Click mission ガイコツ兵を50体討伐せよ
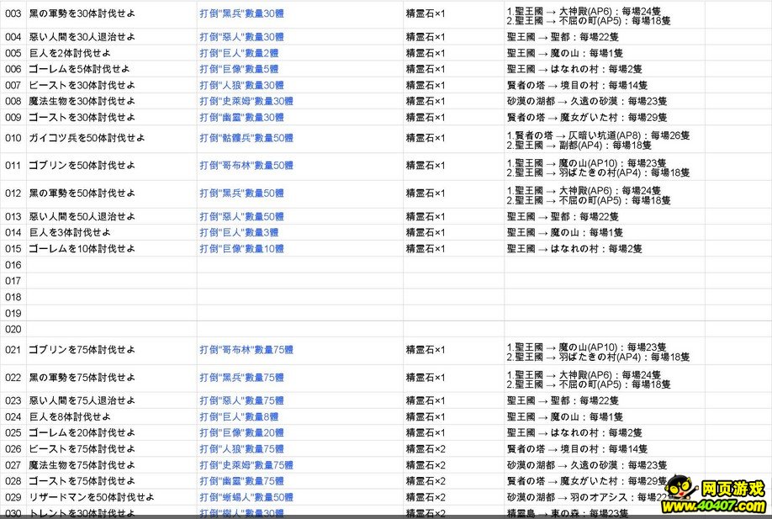772x519 pixels. (x=87, y=138)
